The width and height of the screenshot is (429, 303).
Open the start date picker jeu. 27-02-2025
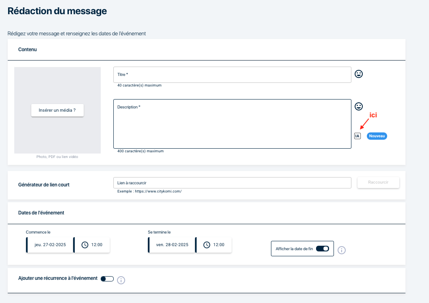pos(50,245)
